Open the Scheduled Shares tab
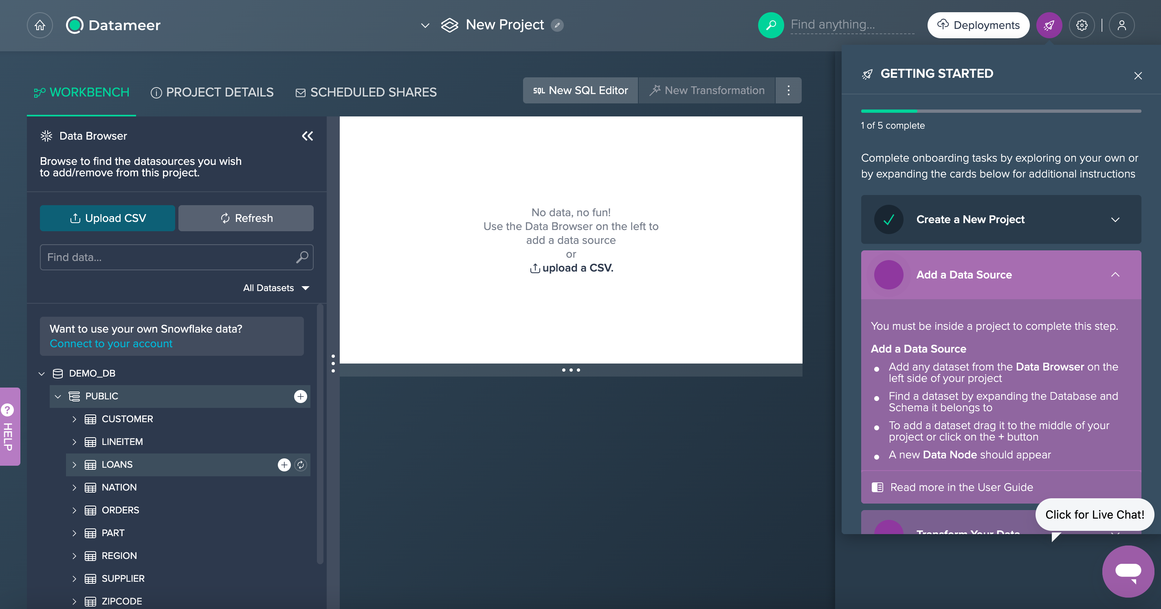1161x609 pixels. 366,92
